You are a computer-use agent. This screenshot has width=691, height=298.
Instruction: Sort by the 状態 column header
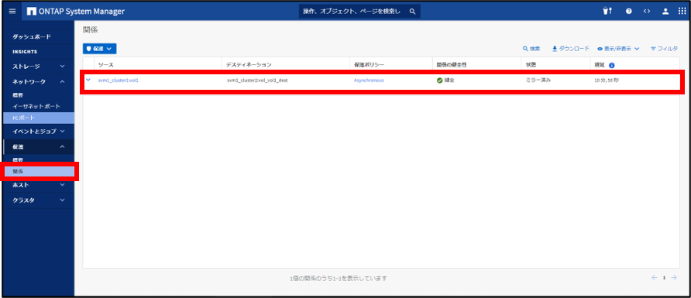[531, 65]
